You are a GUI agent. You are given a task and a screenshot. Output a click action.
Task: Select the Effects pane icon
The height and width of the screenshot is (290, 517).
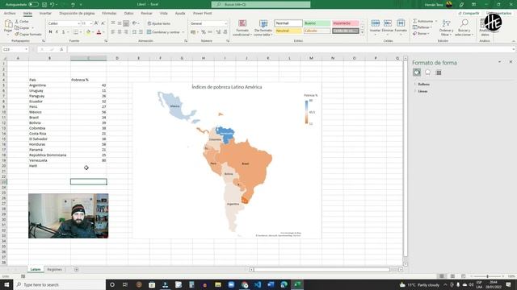point(427,72)
